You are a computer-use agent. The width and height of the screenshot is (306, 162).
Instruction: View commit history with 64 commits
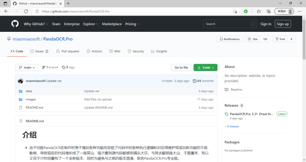(x=203, y=81)
